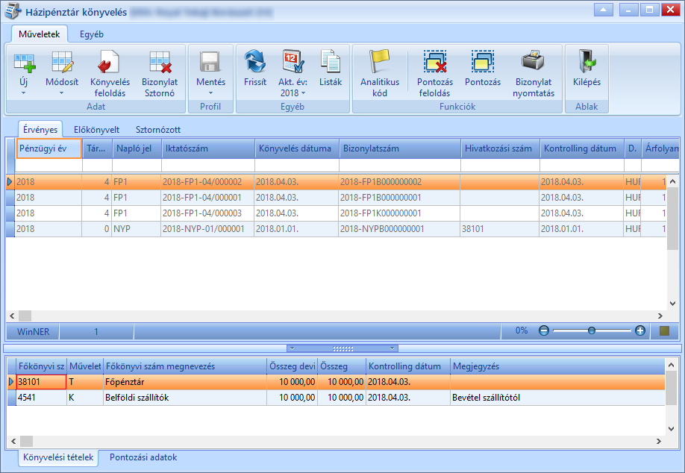Sort by the Napló jel column header
This screenshot has height=473, width=685.
click(x=137, y=148)
